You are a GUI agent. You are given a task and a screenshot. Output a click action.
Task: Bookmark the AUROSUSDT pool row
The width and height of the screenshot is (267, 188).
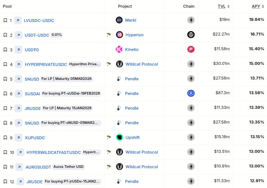point(5,167)
